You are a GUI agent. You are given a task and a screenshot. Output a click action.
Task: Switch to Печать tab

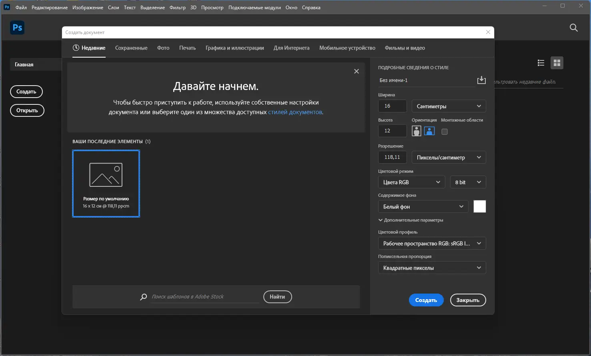coord(187,48)
